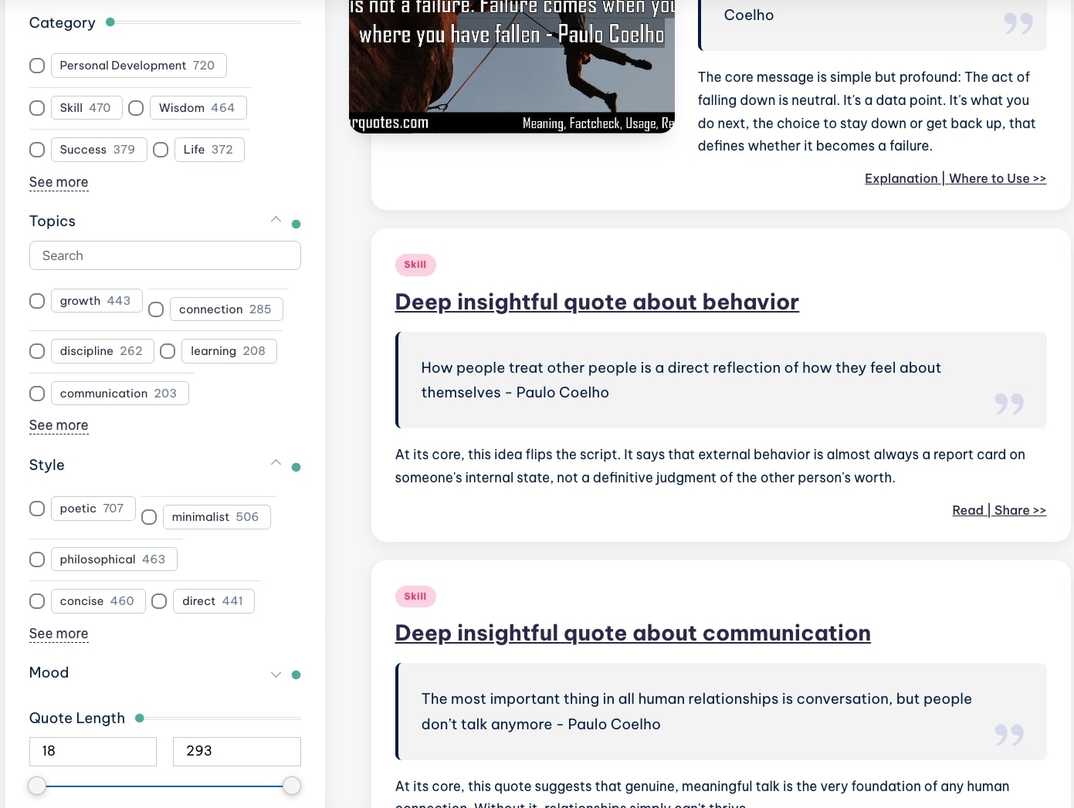Click the Skill badge above communication quote
1074x808 pixels.
pyautogui.click(x=415, y=597)
